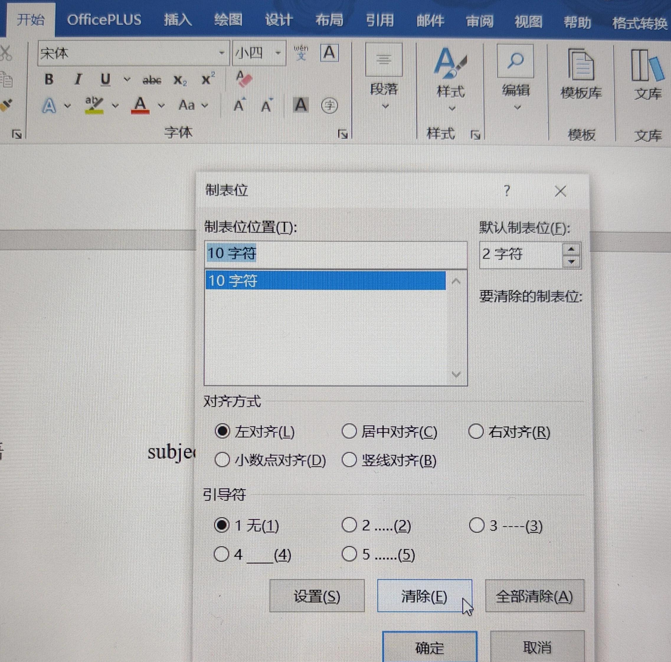This screenshot has height=662, width=671.
Task: Clear all formatting eraser icon
Action: [244, 79]
